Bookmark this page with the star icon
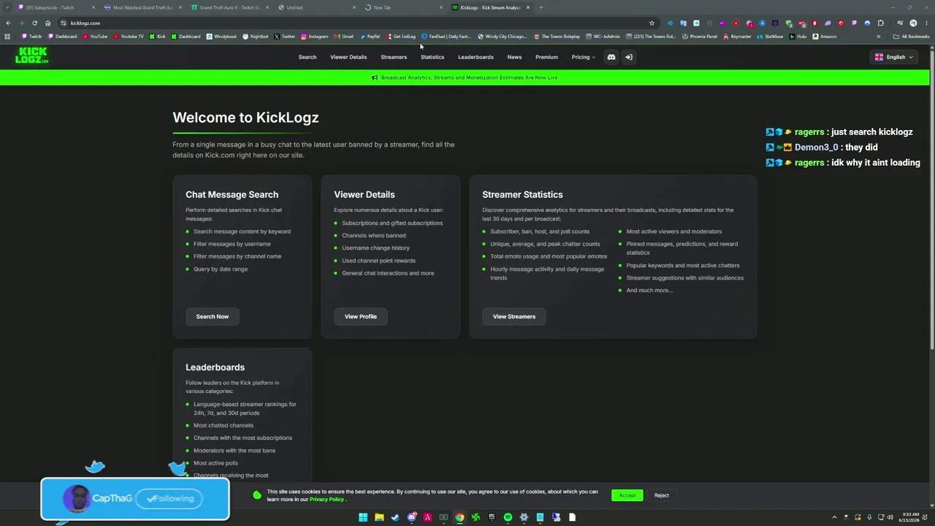The width and height of the screenshot is (935, 526). click(652, 23)
